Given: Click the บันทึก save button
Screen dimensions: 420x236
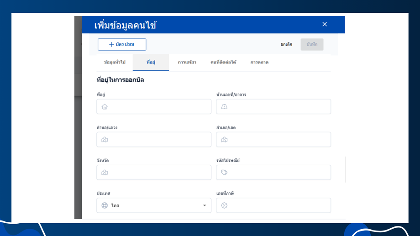Looking at the screenshot, I should (312, 44).
